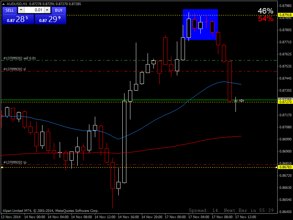Click the sell price tile 0.87 28
This screenshot has width=293, height=220.
pos(18,19)
